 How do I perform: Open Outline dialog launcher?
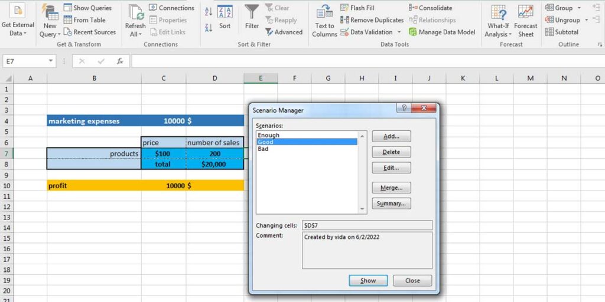(x=600, y=45)
